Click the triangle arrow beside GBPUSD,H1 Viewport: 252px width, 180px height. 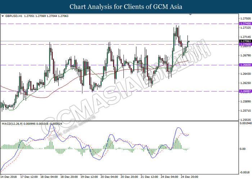[x=3, y=16]
